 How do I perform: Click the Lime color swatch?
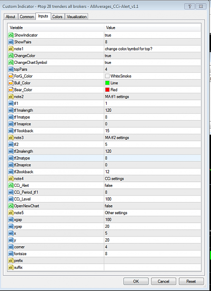point(107,83)
